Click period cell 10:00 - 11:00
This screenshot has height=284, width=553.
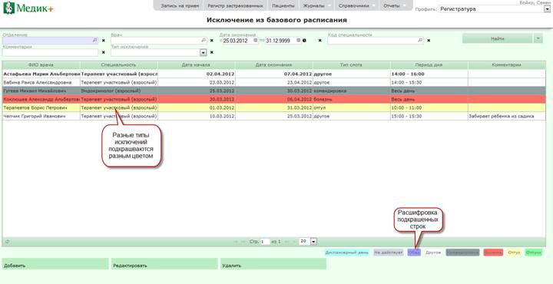point(429,107)
